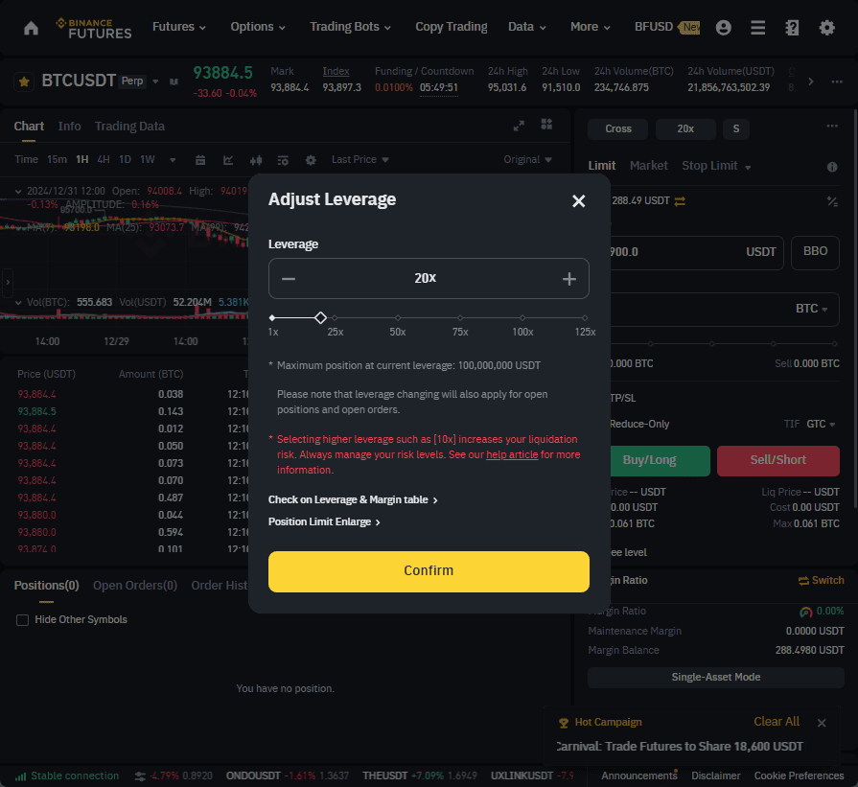Image resolution: width=858 pixels, height=787 pixels.
Task: Toggle the BTCUSDT favorite star
Action: coord(24,82)
